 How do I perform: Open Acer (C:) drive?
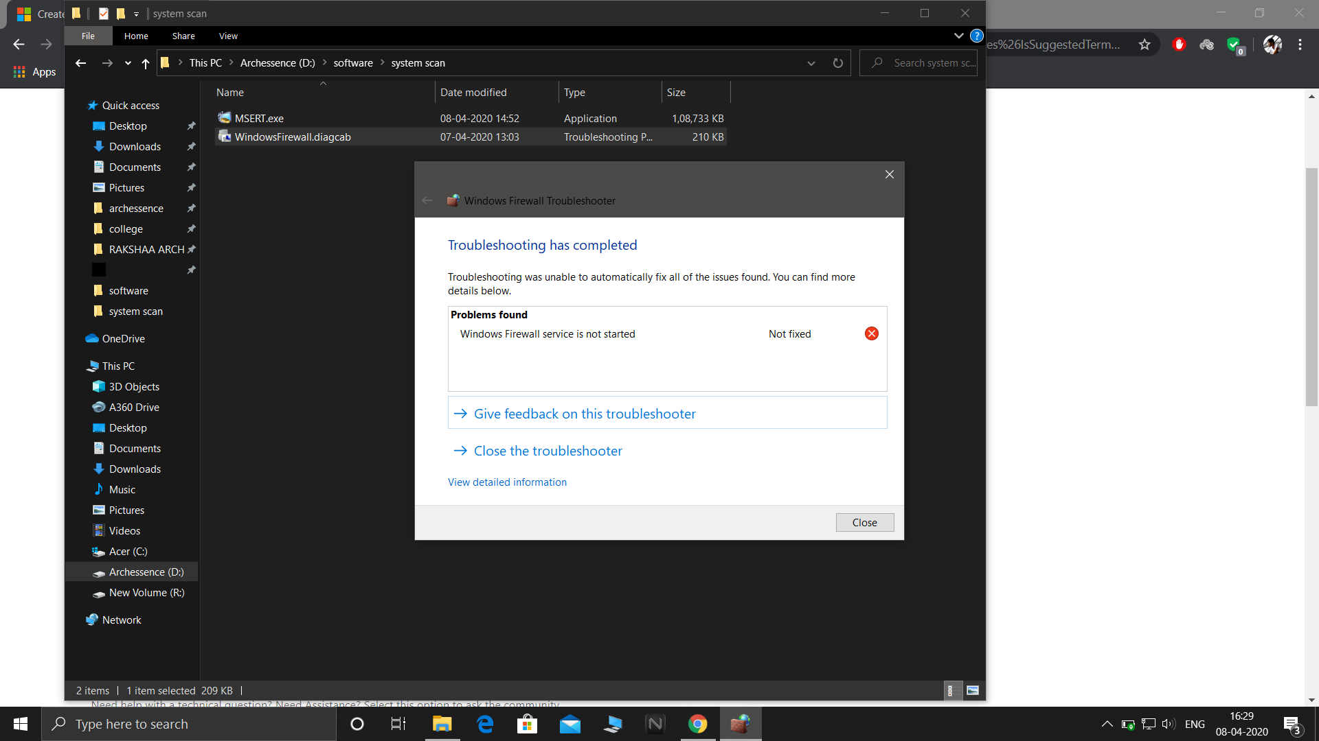(128, 551)
